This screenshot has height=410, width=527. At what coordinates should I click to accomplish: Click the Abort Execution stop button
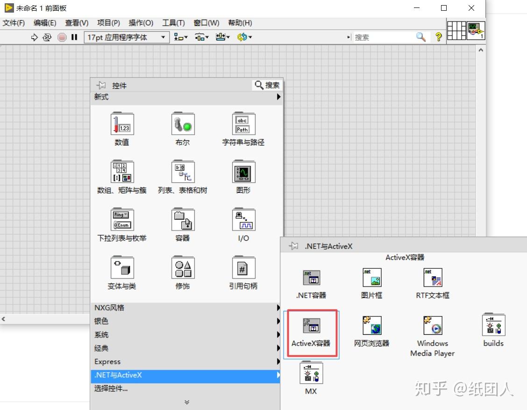(x=62, y=37)
